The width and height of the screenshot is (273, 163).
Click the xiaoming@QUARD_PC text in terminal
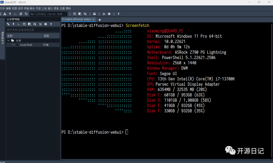(165, 31)
